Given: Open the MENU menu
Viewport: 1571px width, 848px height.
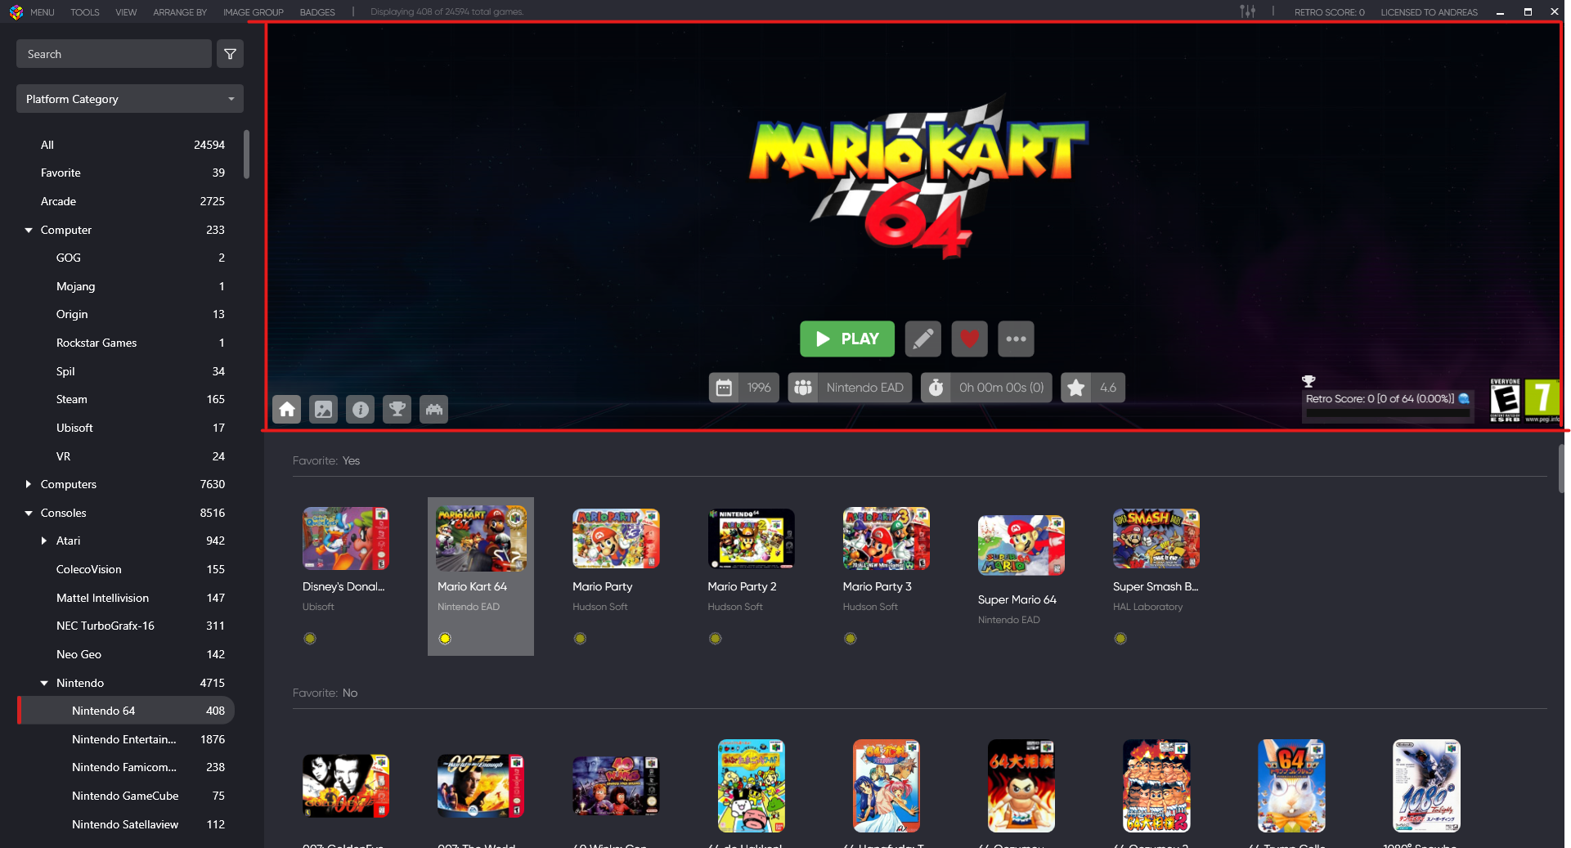Looking at the screenshot, I should click(43, 12).
